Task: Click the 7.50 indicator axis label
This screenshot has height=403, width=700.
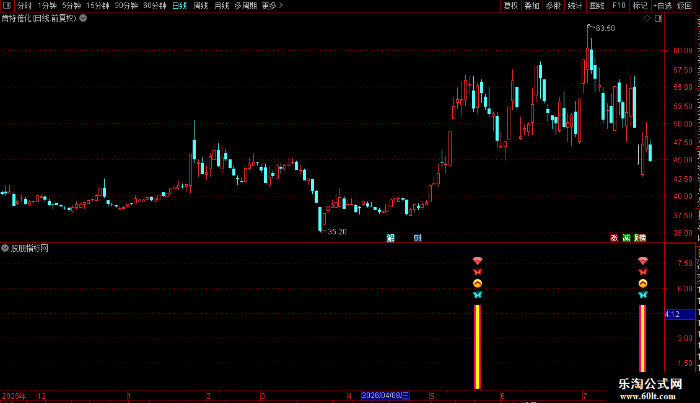Action: pyautogui.click(x=685, y=263)
